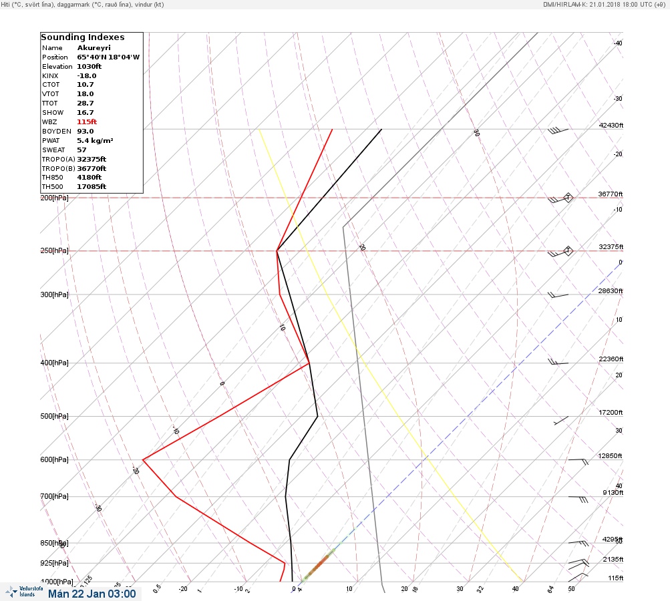Click the orange-green segment near the surface

319,565
